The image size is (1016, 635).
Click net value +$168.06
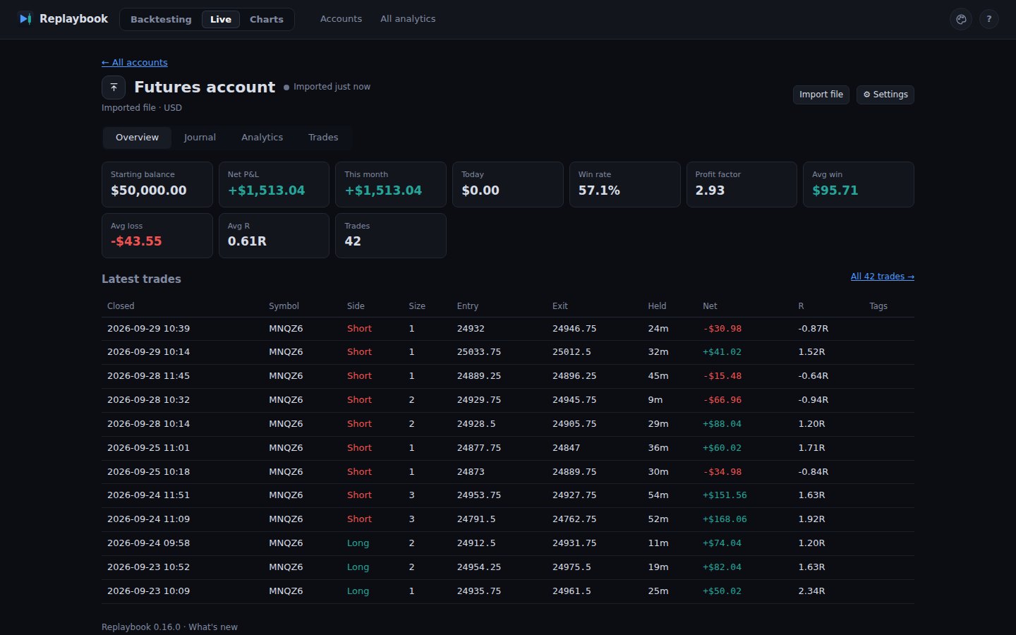(725, 519)
